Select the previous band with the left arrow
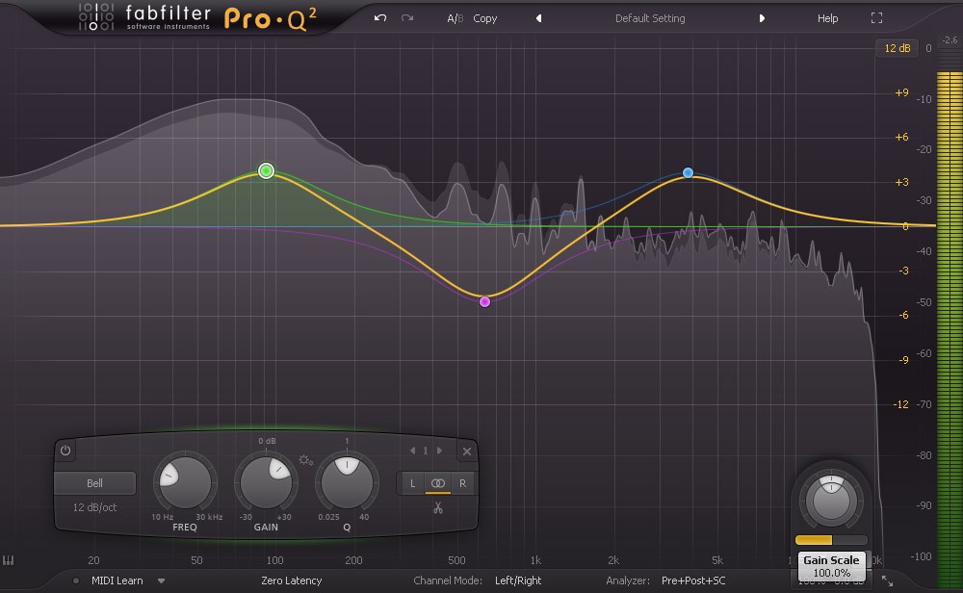This screenshot has height=593, width=963. tap(412, 451)
